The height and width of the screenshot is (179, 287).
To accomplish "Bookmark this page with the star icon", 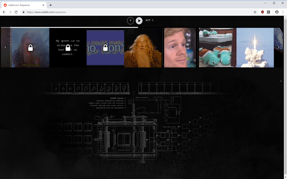I will click(255, 12).
